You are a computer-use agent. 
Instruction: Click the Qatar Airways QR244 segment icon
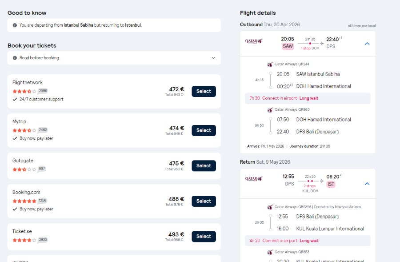(x=270, y=64)
